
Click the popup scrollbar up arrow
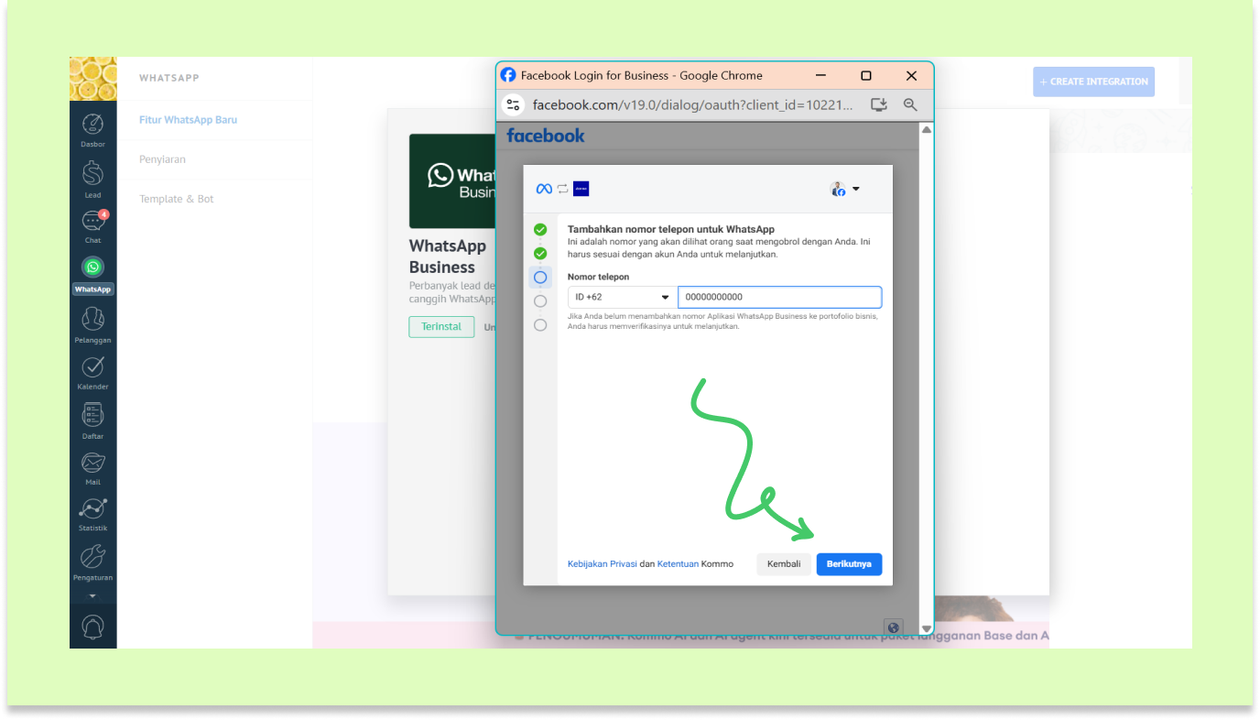(926, 130)
